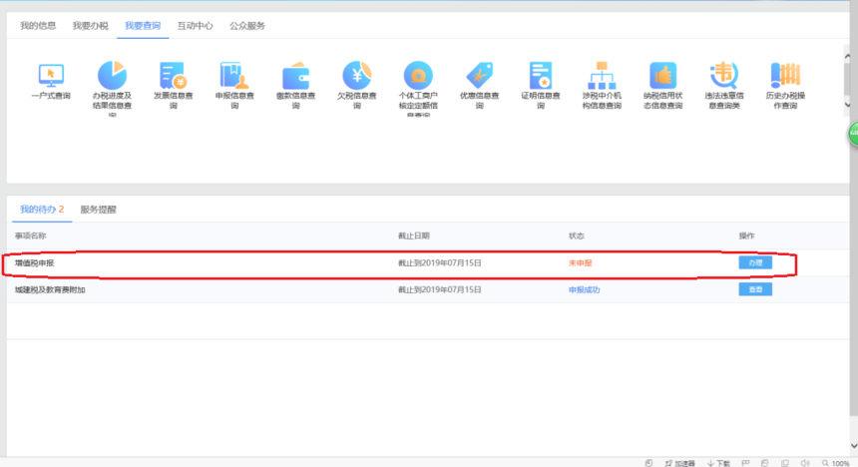Click the 办税进度及结果信息查询 pie chart icon
Screen dimensions: 858x467
[112, 76]
